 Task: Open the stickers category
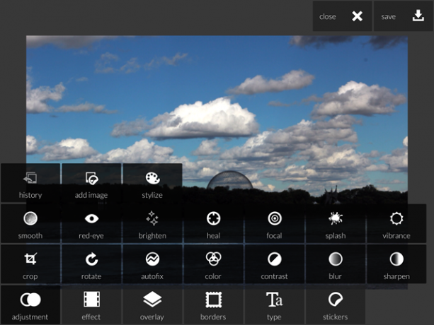336,305
